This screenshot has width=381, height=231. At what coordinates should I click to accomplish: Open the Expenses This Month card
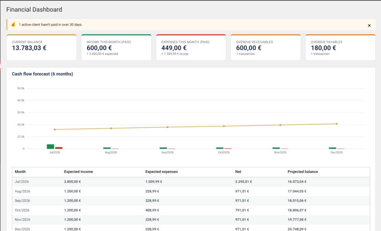(x=191, y=47)
